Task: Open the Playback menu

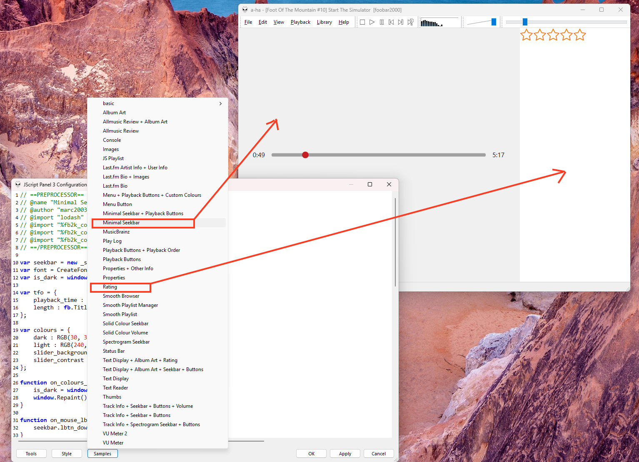Action: point(300,22)
